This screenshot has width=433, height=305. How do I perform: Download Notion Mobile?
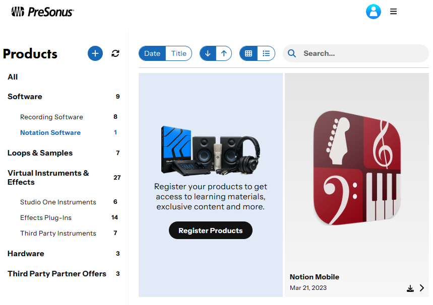(410, 288)
